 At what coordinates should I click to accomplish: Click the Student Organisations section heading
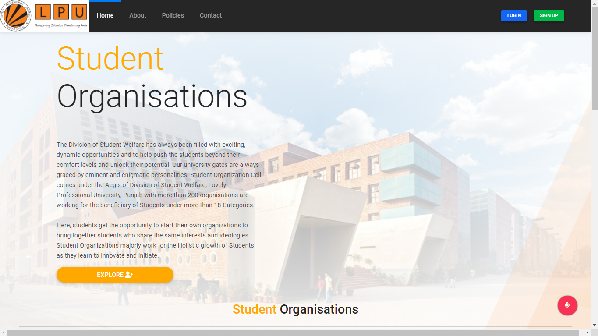pyautogui.click(x=296, y=309)
